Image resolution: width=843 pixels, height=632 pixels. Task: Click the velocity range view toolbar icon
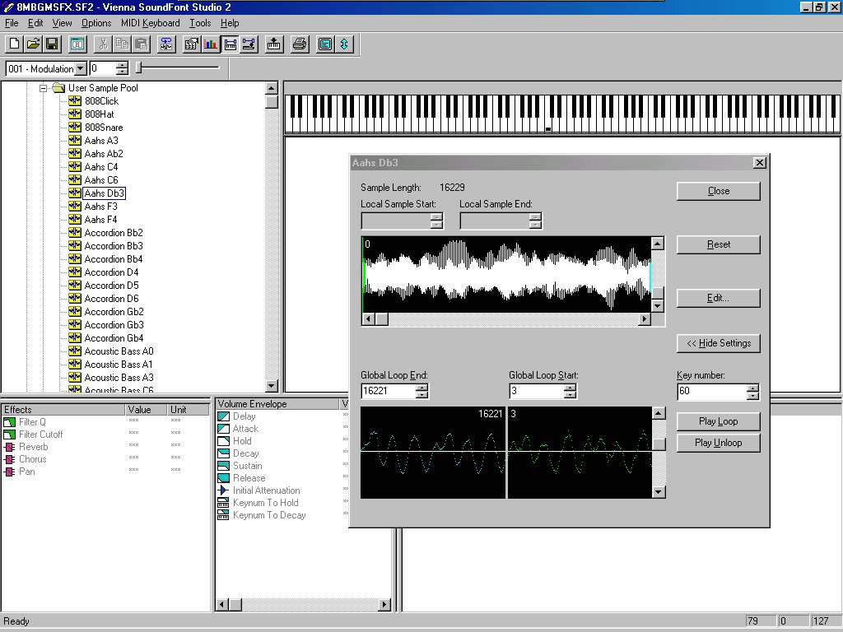[249, 44]
